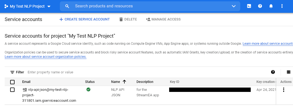Image resolution: width=293 pixels, height=108 pixels.
Task: Click the search magnifier icon
Action: (67, 6)
